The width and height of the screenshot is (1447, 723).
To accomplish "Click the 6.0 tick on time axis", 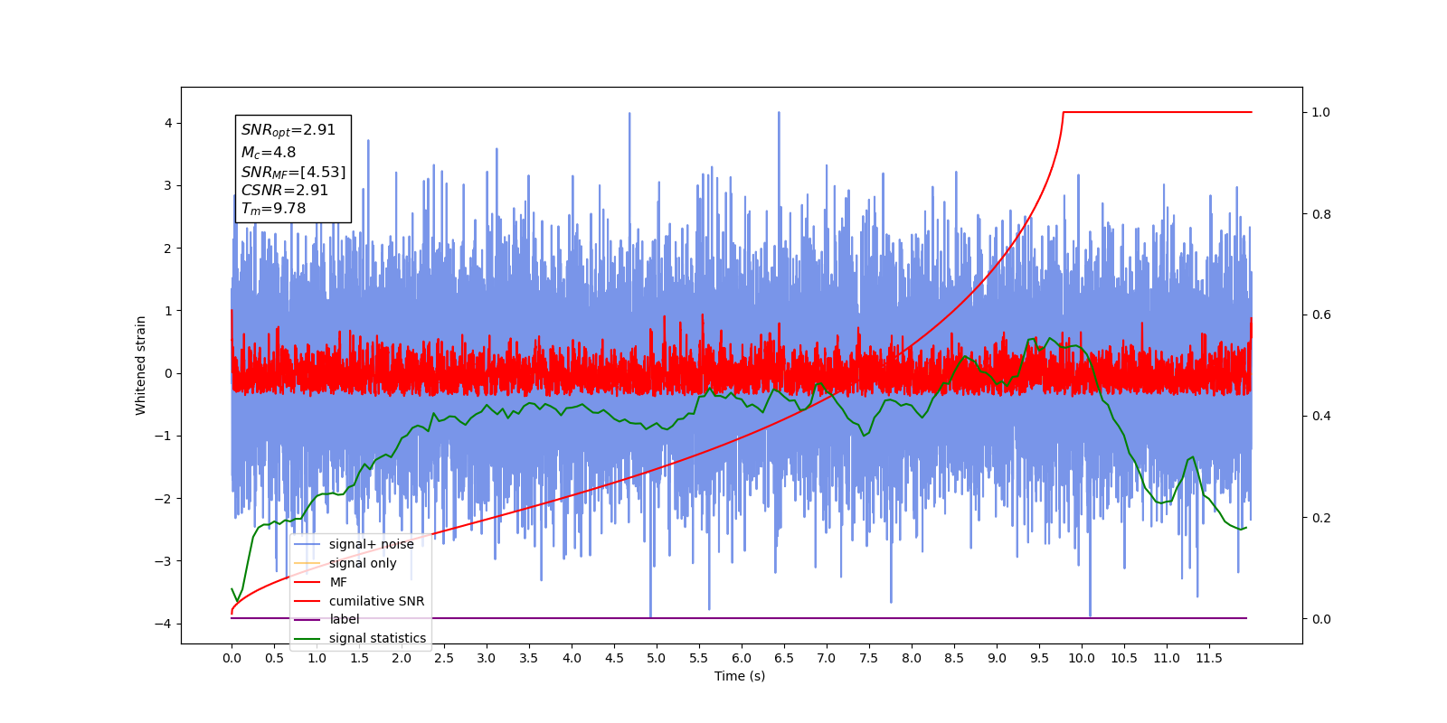I will tap(742, 658).
